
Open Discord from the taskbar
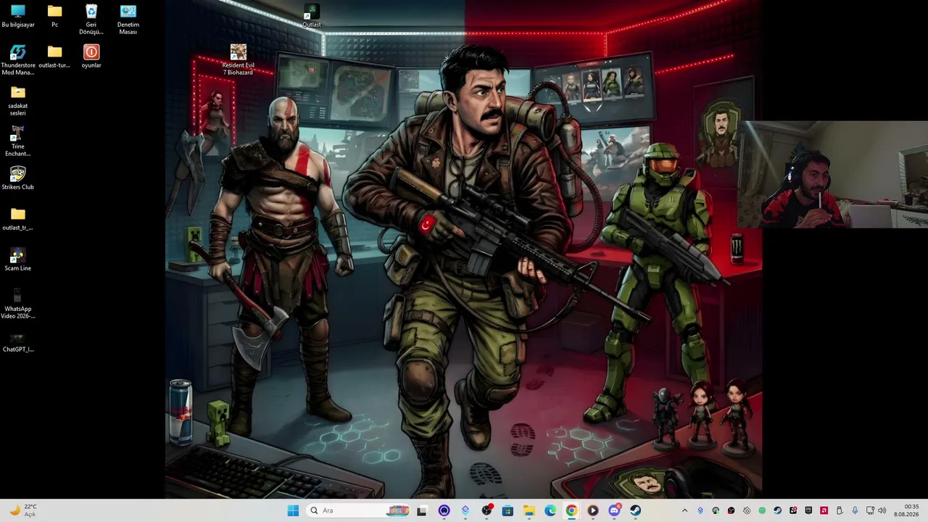(614, 510)
